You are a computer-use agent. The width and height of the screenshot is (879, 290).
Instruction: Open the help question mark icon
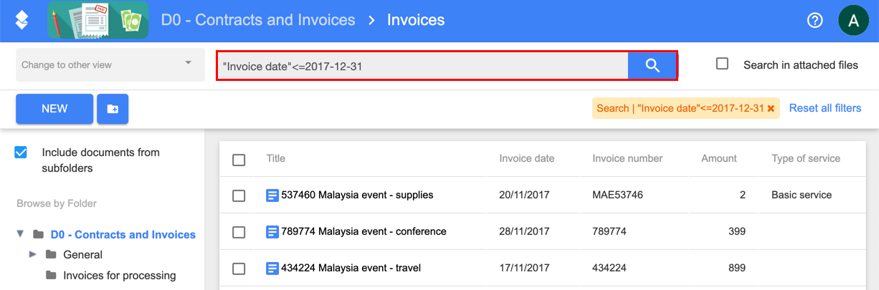coord(814,20)
